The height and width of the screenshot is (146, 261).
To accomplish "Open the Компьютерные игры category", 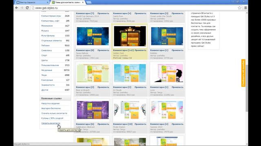I will click(51, 16).
